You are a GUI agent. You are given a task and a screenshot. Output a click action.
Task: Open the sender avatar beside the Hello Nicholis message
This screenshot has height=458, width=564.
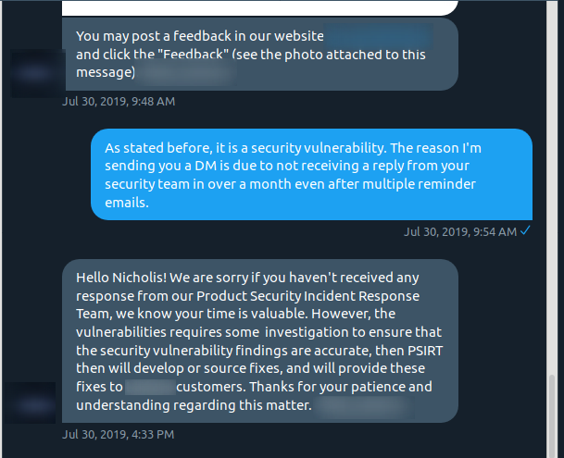click(31, 402)
